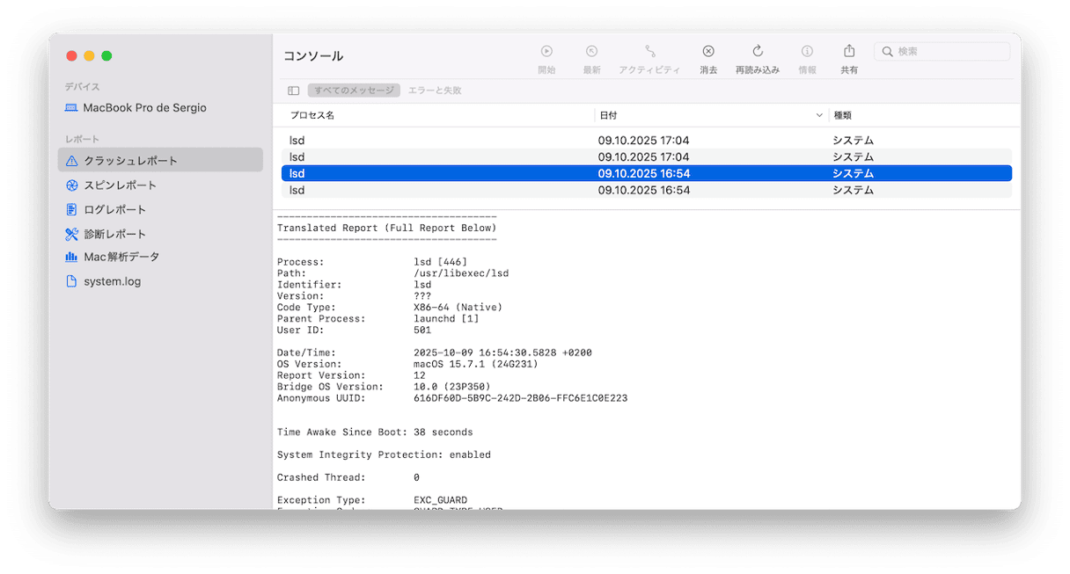The width and height of the screenshot is (1070, 574).
Task: Select the すべてのメッセージ filter
Action: coord(354,91)
